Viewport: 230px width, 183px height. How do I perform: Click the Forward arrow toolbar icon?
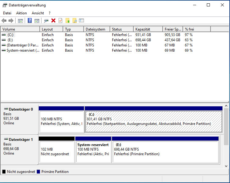pyautogui.click(x=11, y=21)
